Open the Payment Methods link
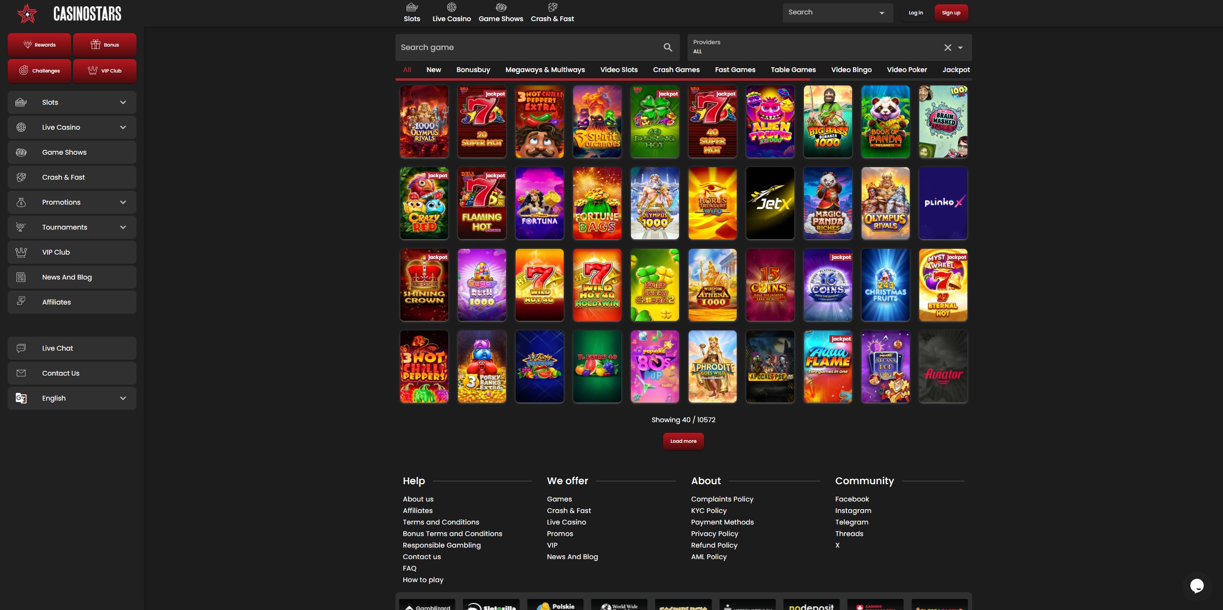This screenshot has width=1223, height=610. [x=722, y=522]
